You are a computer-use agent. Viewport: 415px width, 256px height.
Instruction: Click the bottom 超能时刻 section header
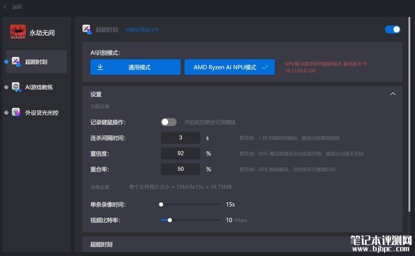point(101,244)
